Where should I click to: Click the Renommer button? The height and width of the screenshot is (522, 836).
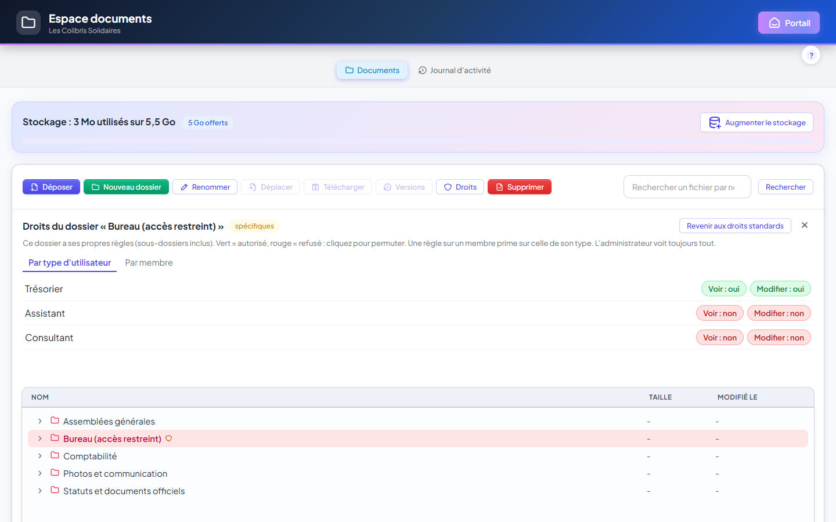point(205,187)
